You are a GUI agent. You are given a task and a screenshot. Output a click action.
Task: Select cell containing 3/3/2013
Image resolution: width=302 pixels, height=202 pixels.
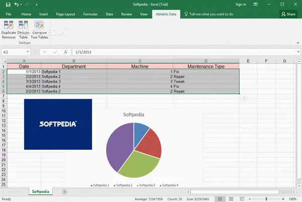(x=24, y=81)
